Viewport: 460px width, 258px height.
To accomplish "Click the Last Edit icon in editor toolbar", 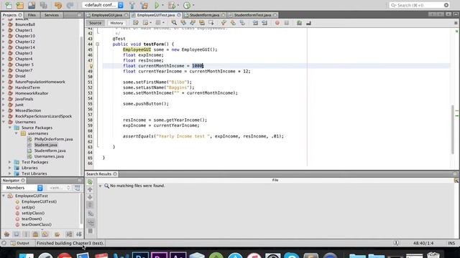I will pos(136,22).
